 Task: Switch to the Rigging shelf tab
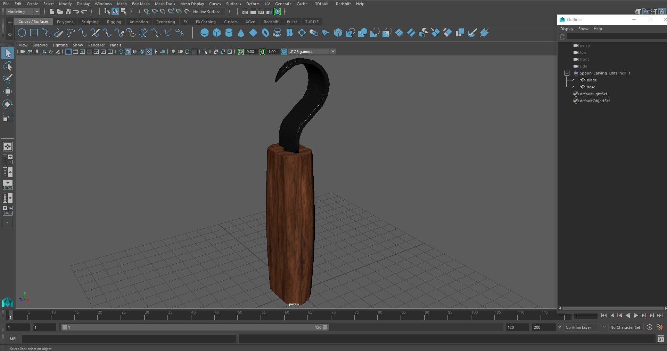(x=114, y=21)
